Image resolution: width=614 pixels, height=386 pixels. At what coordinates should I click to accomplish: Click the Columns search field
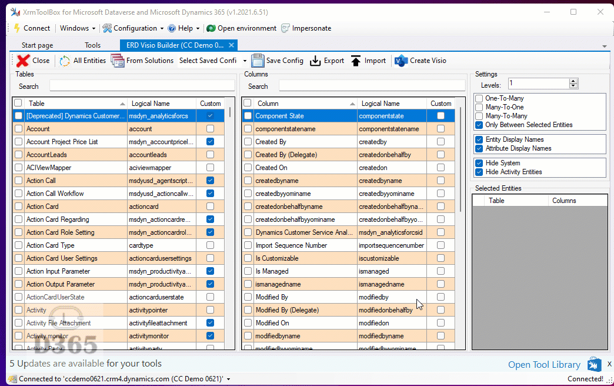372,86
